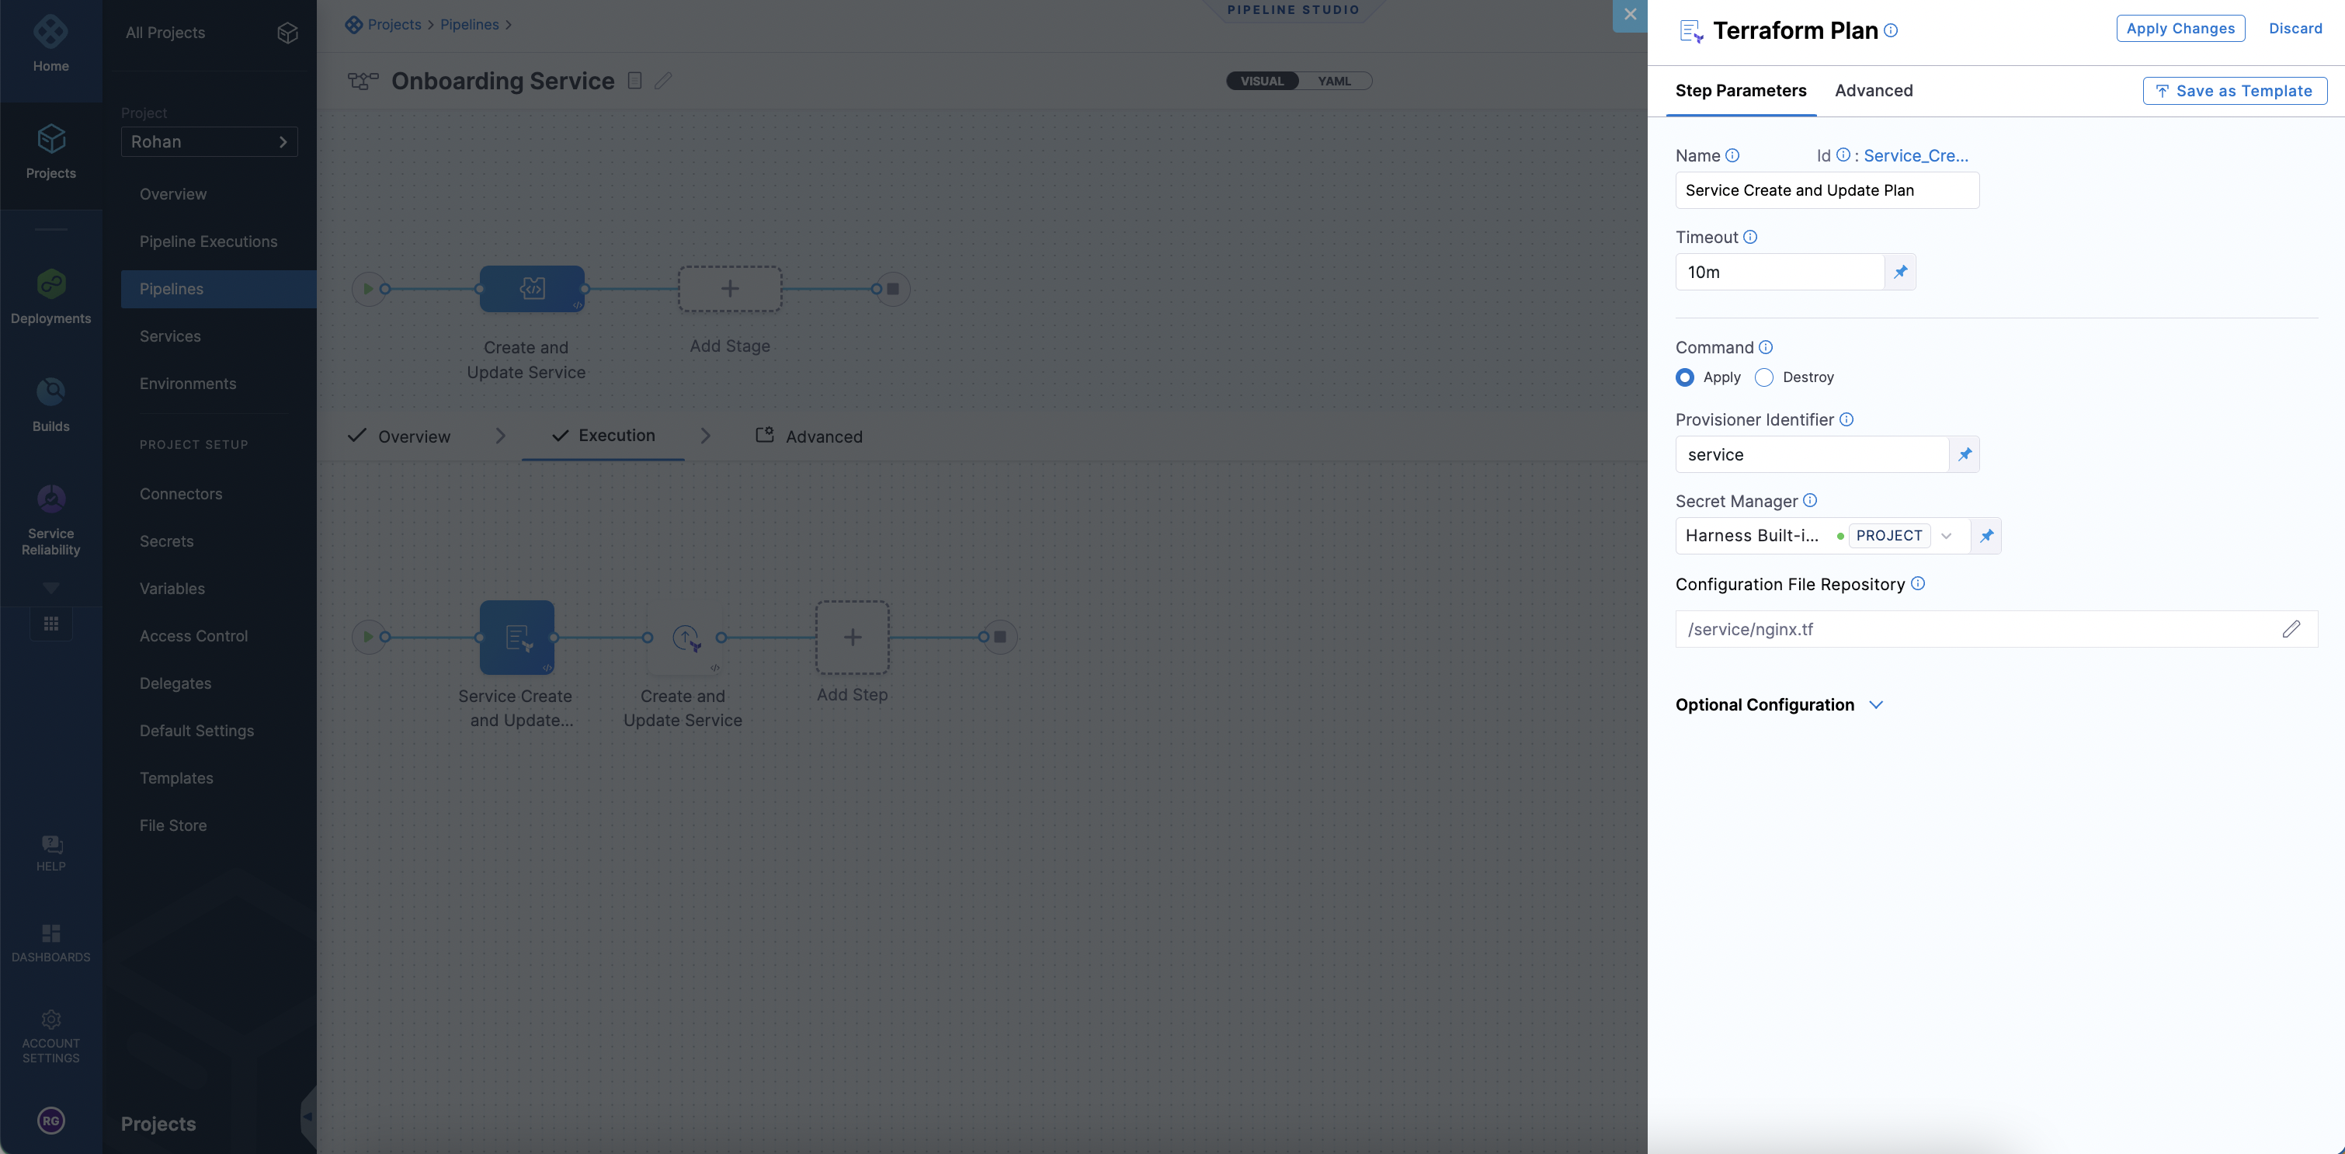Switch pipeline view to YAML
This screenshot has width=2345, height=1154.
(1334, 80)
